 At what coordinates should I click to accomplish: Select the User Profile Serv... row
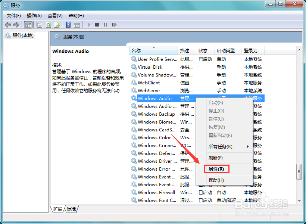coord(197,59)
